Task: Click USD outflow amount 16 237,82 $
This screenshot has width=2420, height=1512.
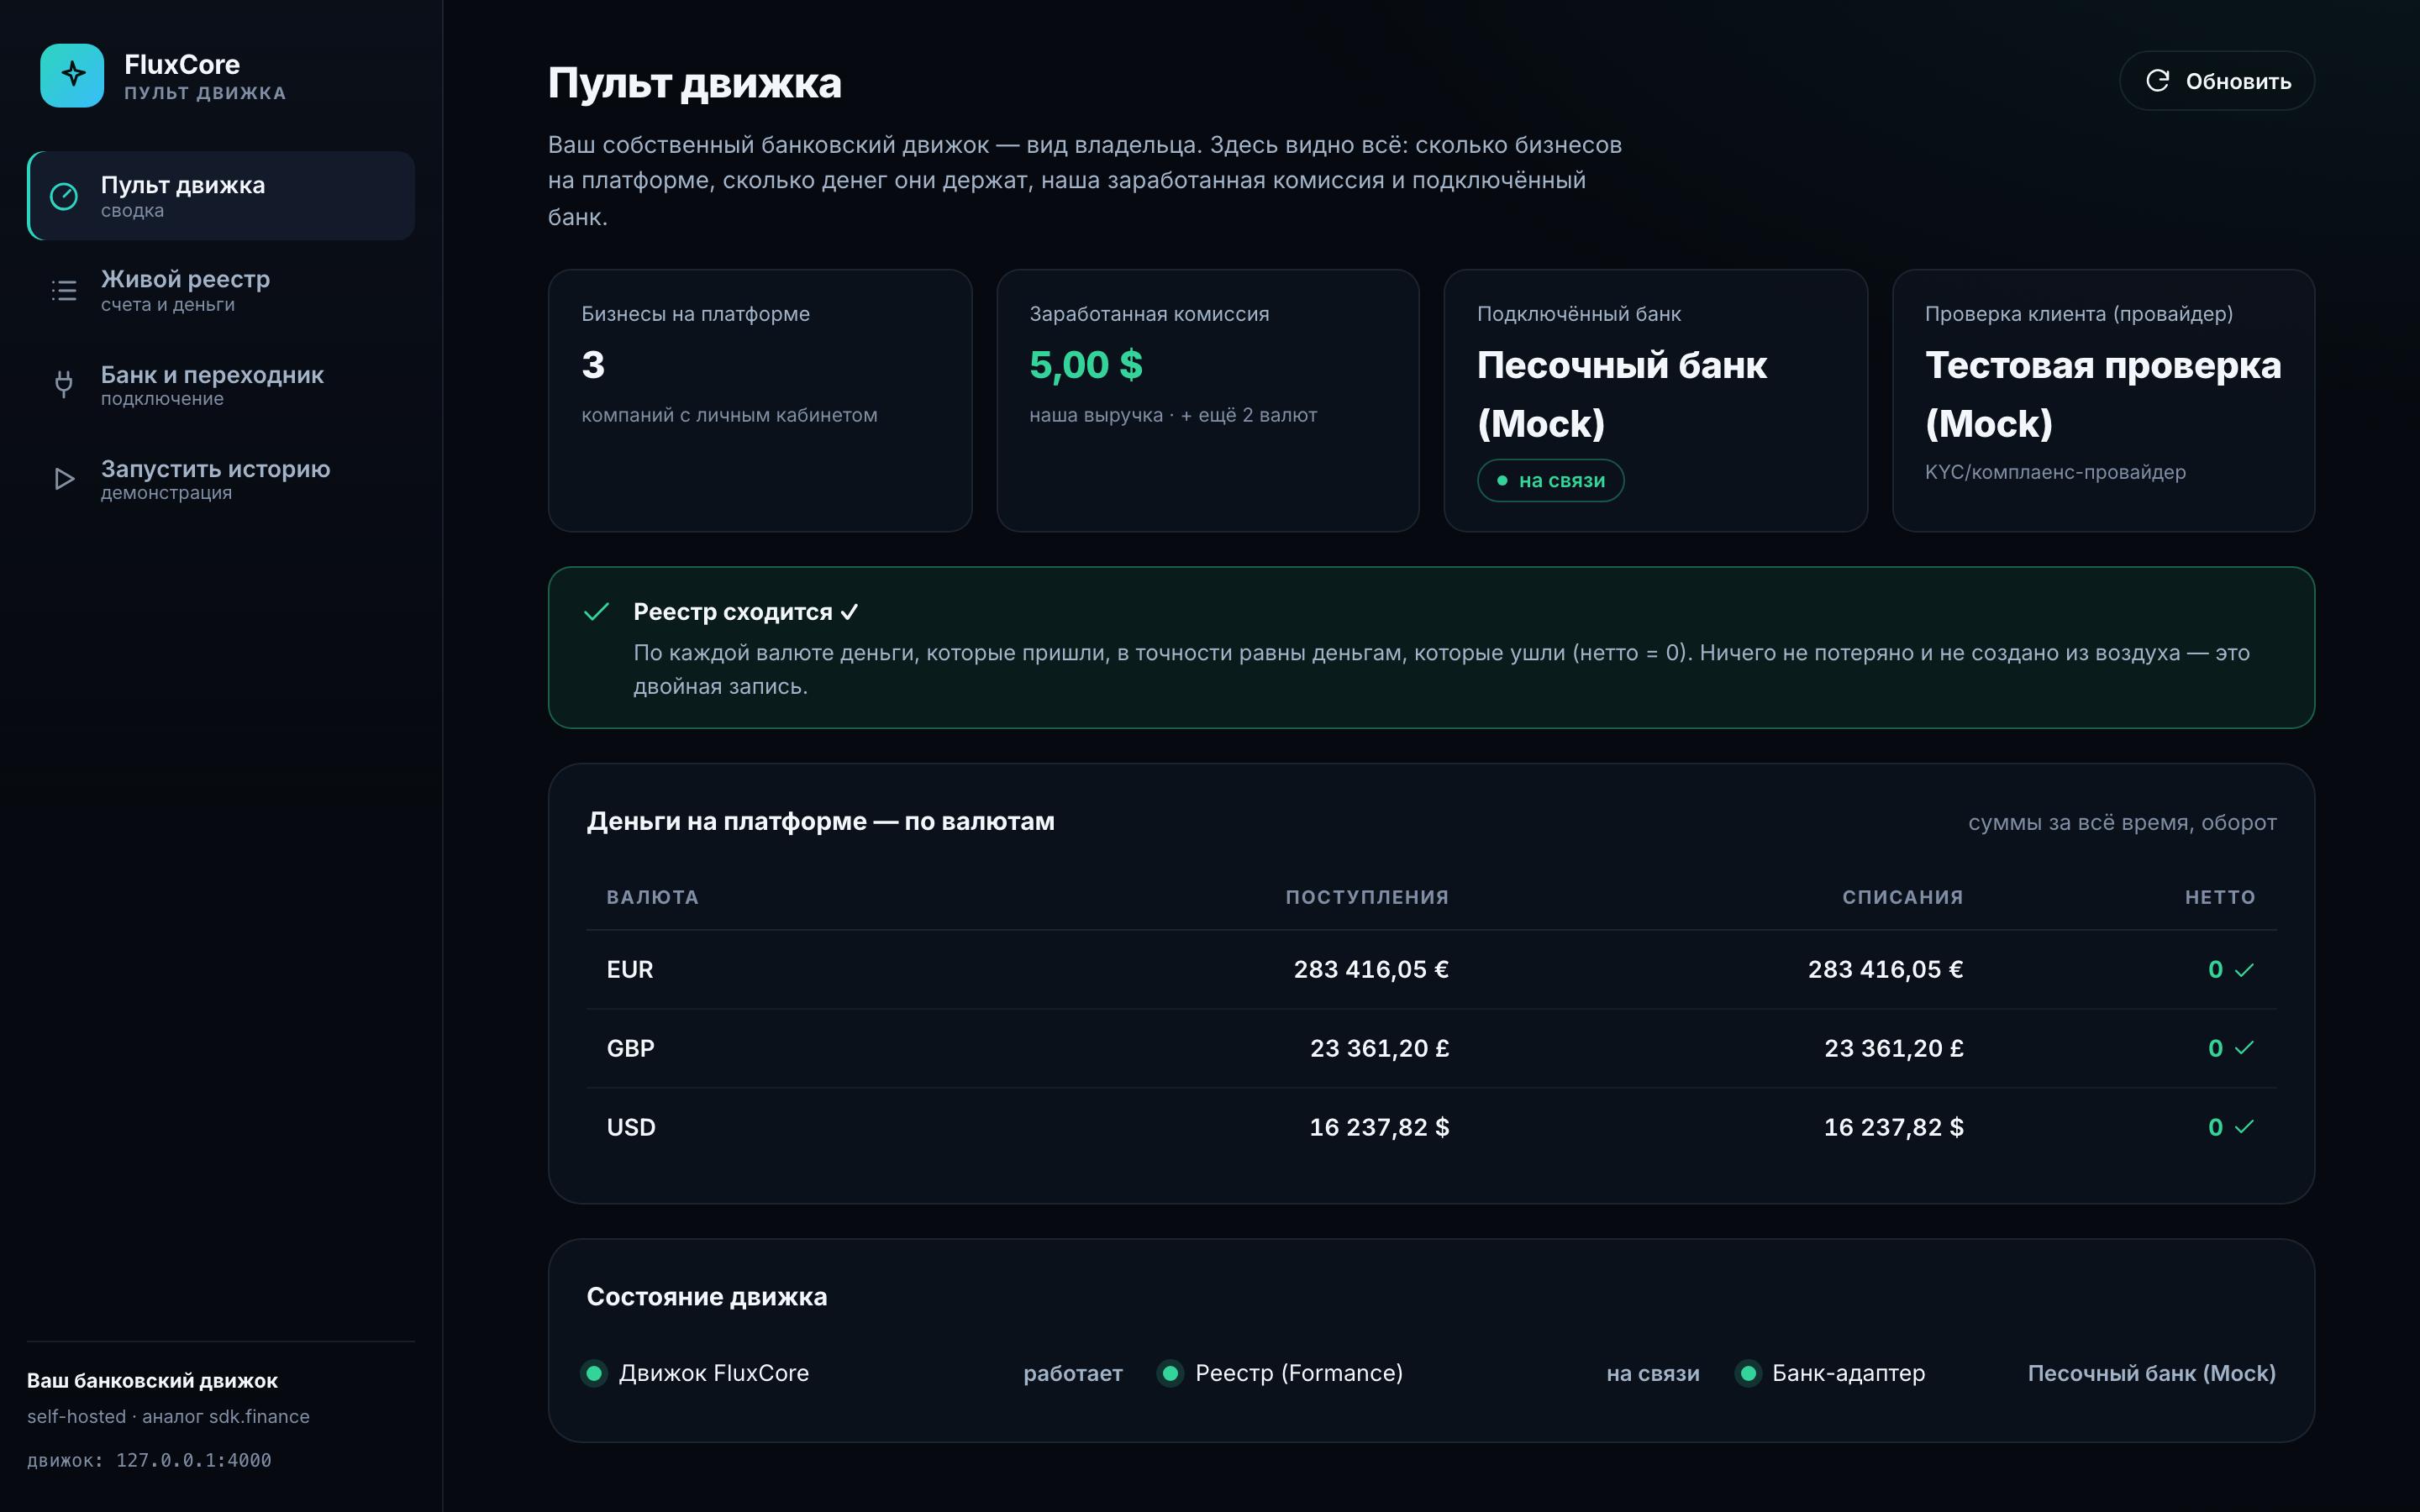Action: click(1894, 1127)
